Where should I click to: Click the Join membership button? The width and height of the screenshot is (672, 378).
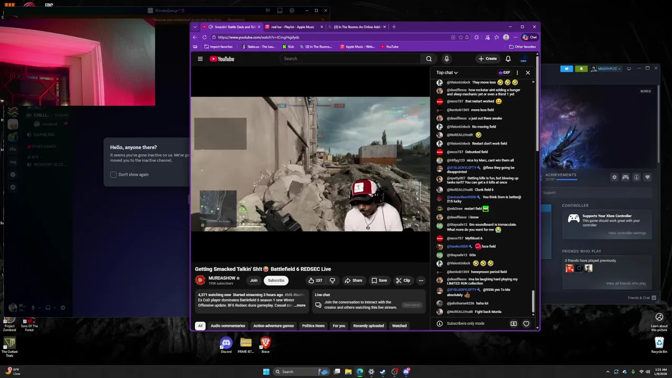coord(254,280)
